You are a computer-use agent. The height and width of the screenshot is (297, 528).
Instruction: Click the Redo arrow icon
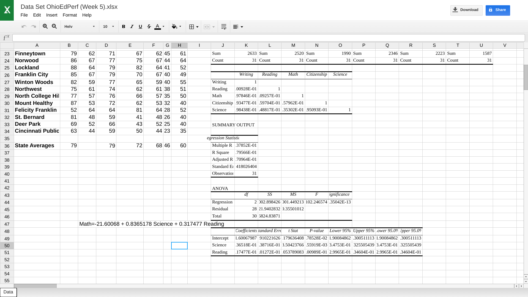pos(34,27)
